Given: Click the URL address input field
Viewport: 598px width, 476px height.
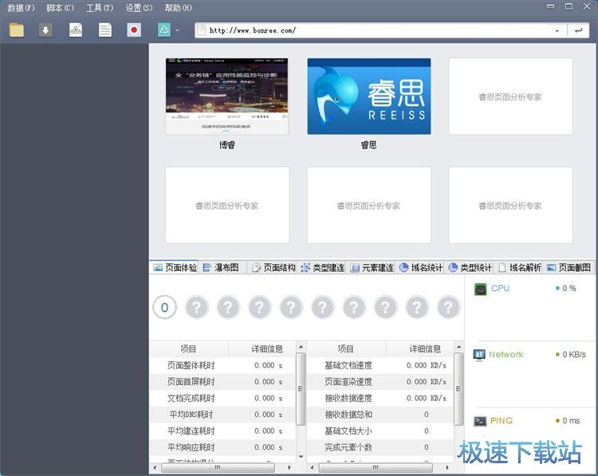Looking at the screenshot, I should 375,31.
